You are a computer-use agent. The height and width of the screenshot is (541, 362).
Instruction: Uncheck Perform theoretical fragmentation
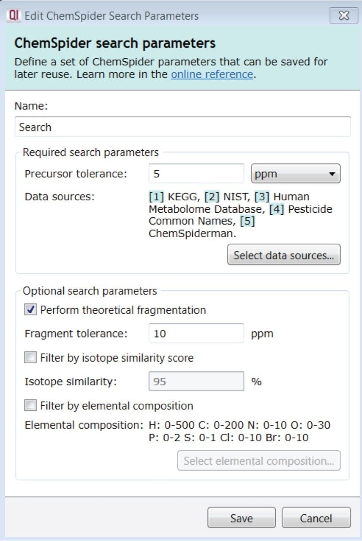click(31, 310)
